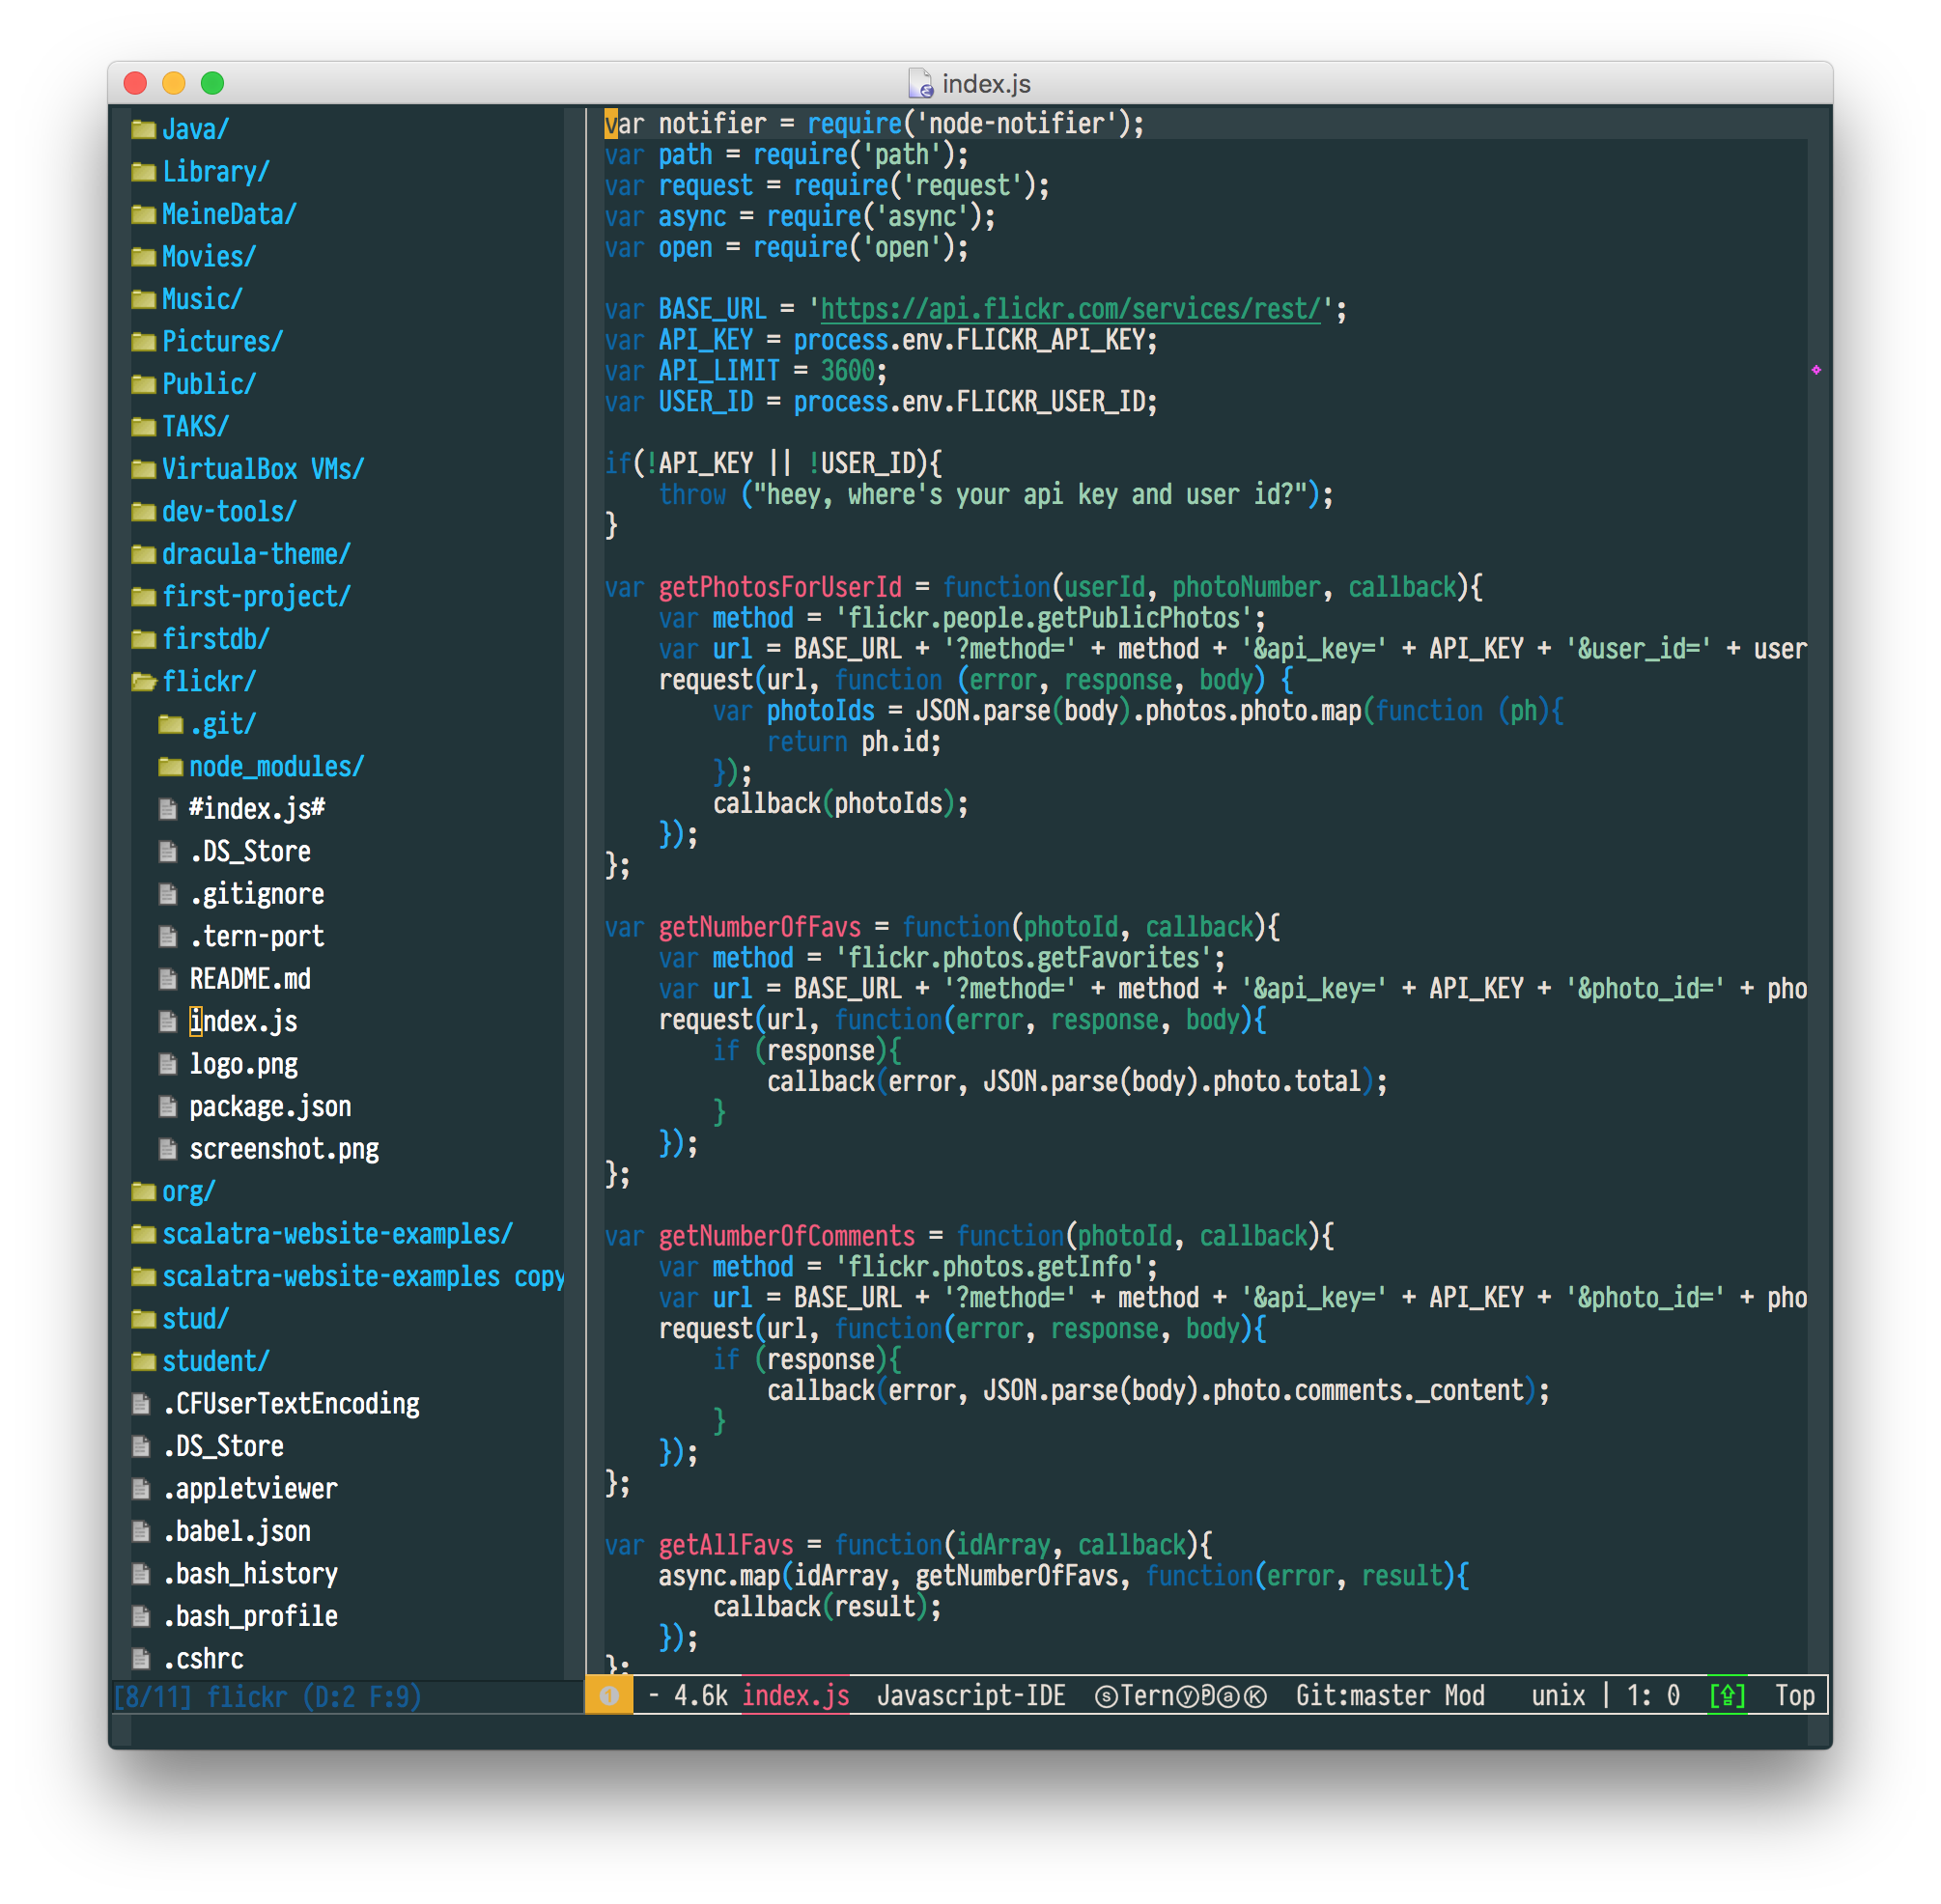
Task: Open .DS_Store inside flickr folder
Action: (250, 852)
